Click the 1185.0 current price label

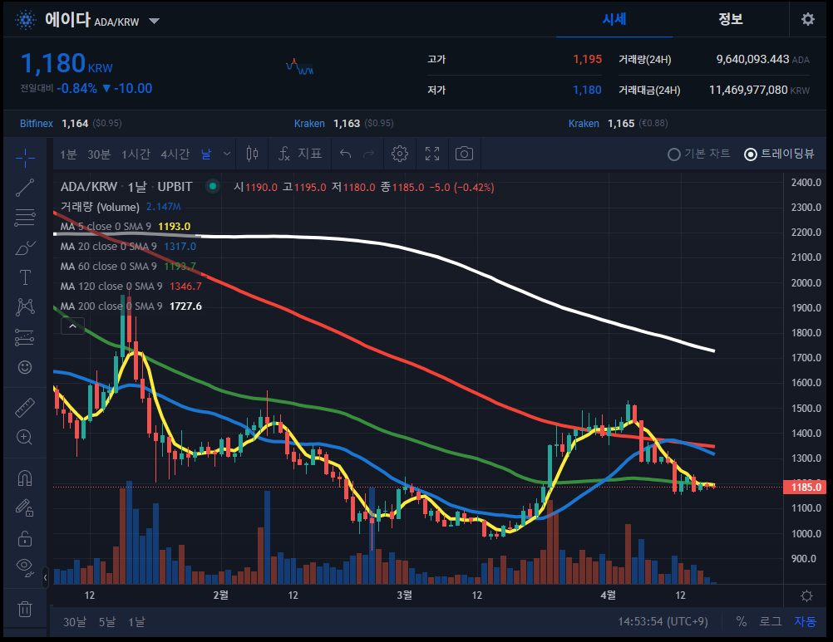(804, 487)
